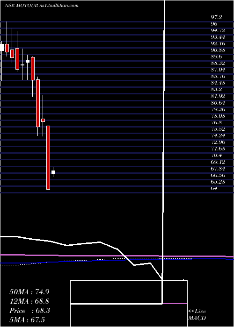Click the pink signal line segment inside MACD box
Image resolution: width=234 pixels, height=327 pixels.
(175, 304)
